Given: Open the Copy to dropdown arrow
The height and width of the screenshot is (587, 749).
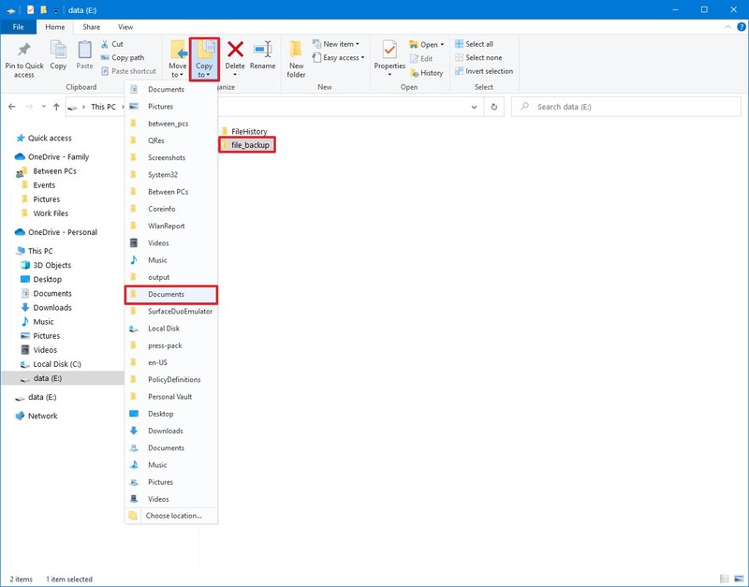Looking at the screenshot, I should [204, 74].
